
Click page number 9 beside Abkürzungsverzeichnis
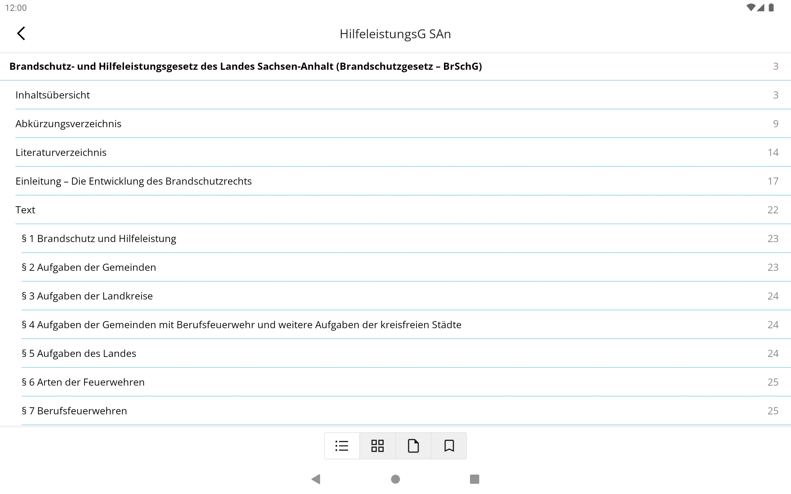[776, 124]
